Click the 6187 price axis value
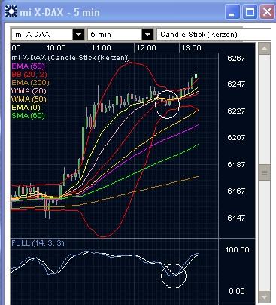 236,164
